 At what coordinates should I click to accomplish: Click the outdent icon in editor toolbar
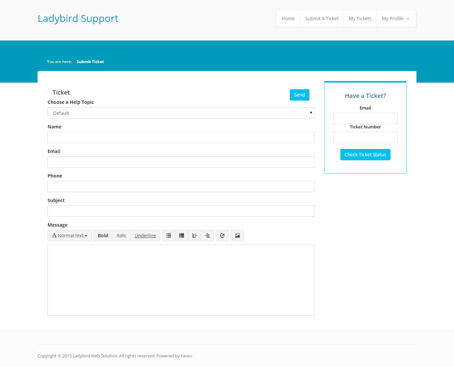tap(194, 236)
